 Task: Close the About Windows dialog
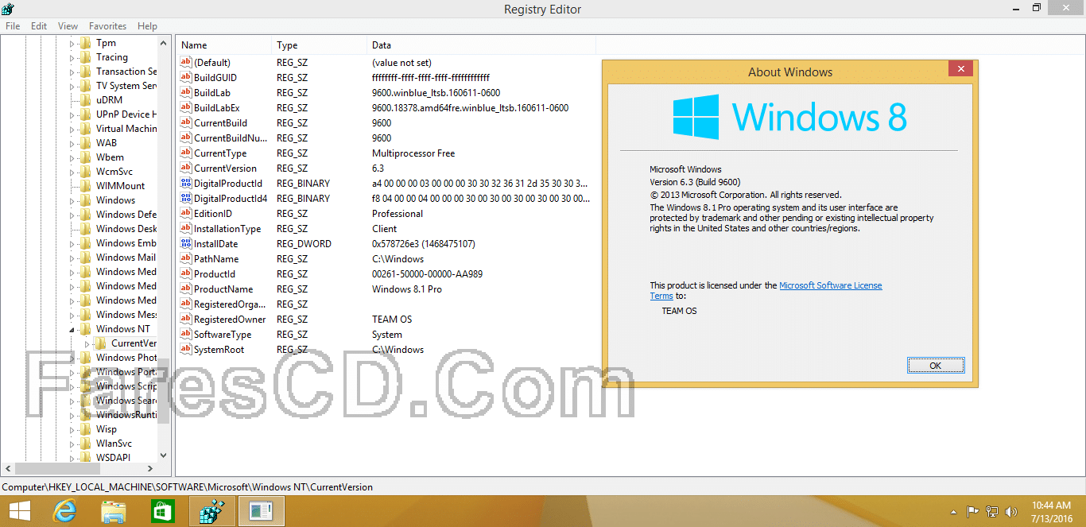pyautogui.click(x=960, y=69)
